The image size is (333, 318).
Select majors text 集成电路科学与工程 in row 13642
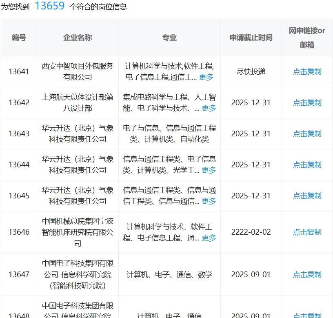[x=155, y=97]
